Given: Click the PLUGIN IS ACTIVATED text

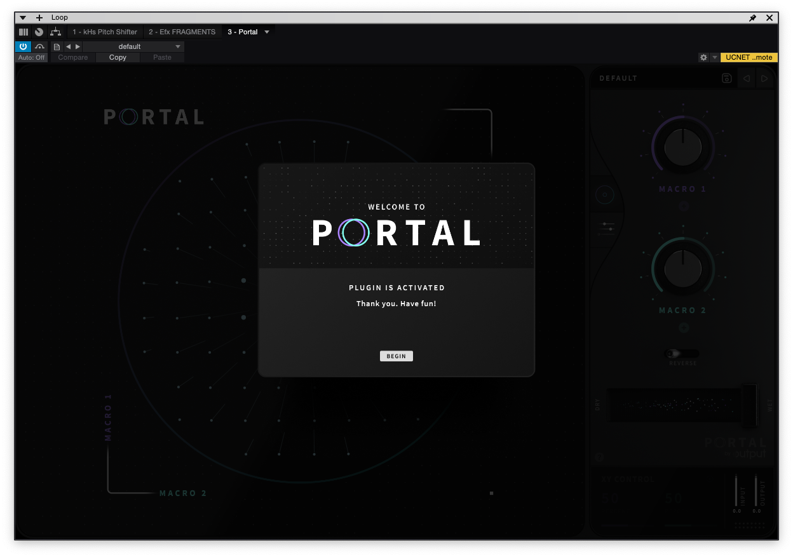Looking at the screenshot, I should click(396, 288).
